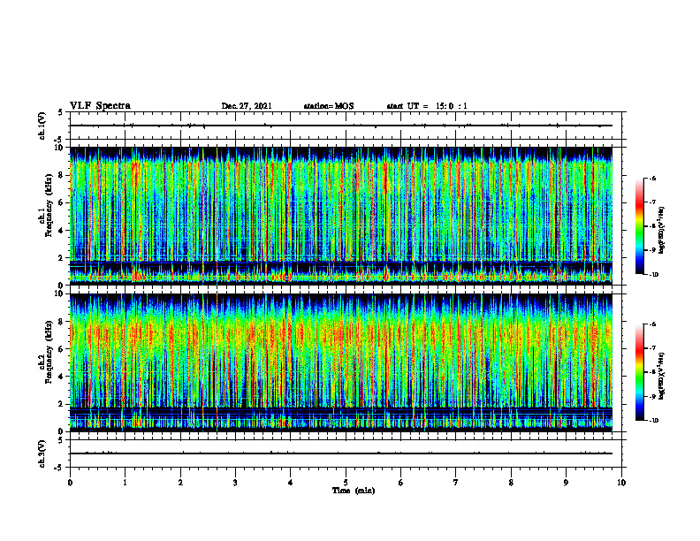Image resolution: width=700 pixels, height=541 pixels.
Task: Click the ch.1 frequency axis "2" tick
Action: tap(62, 257)
